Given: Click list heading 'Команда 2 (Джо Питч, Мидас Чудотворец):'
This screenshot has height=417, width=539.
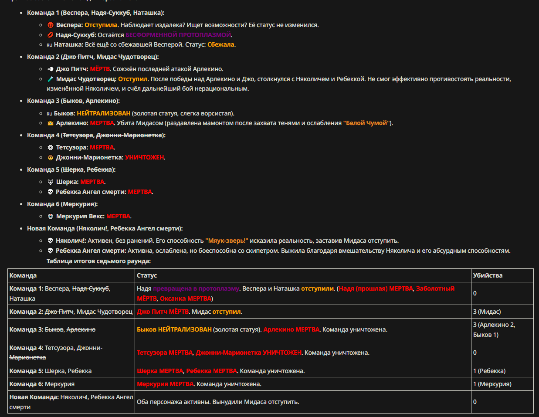Looking at the screenshot, I should tap(93, 57).
